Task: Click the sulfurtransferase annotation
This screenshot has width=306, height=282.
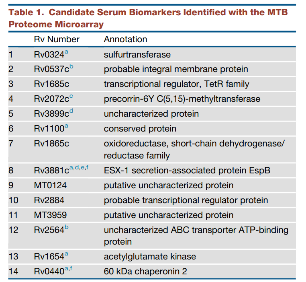Action: pyautogui.click(x=137, y=55)
